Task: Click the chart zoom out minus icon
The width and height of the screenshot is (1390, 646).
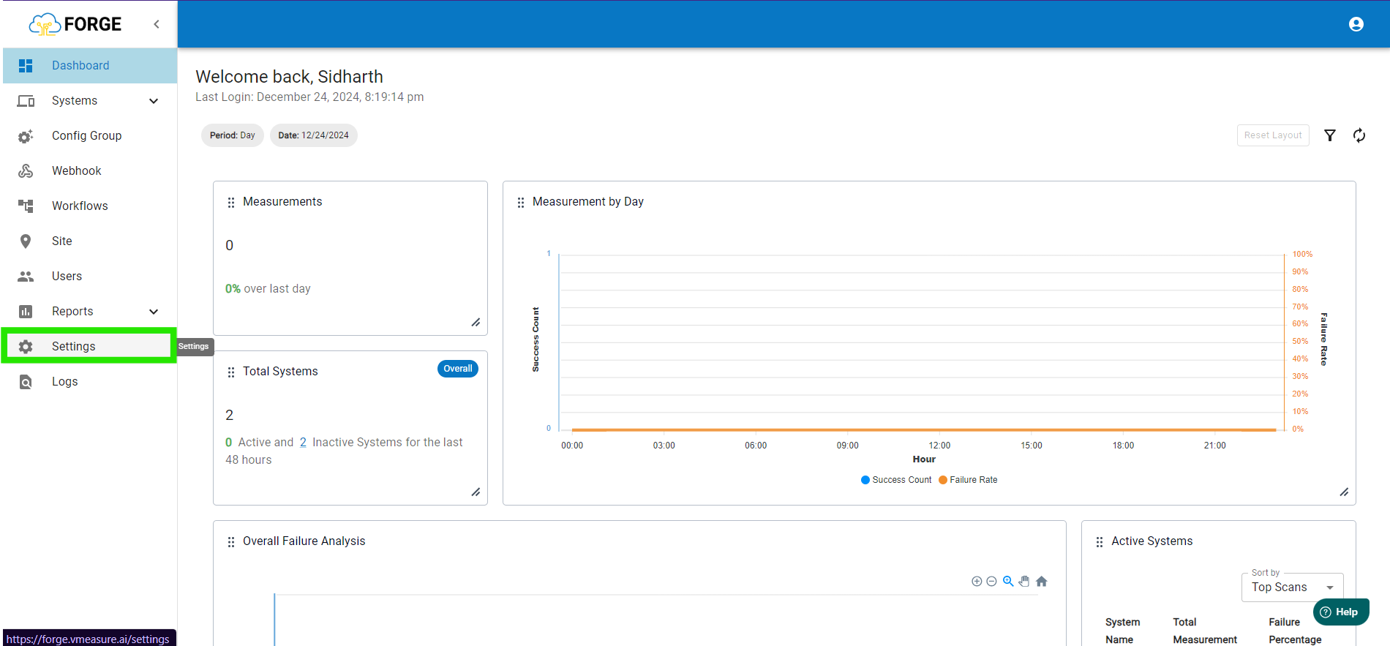Action: click(991, 582)
